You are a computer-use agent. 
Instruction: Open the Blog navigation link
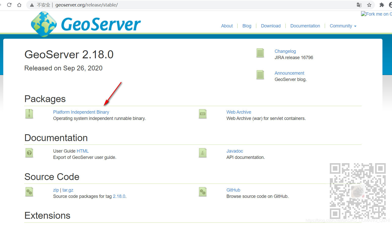coord(247,26)
